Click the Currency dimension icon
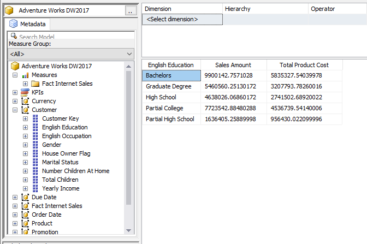Screen dimensions: 367x244 tap(25, 101)
